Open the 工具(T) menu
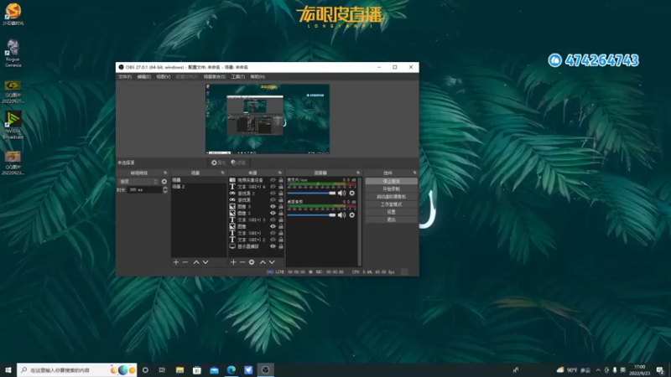This screenshot has width=671, height=377. point(238,77)
